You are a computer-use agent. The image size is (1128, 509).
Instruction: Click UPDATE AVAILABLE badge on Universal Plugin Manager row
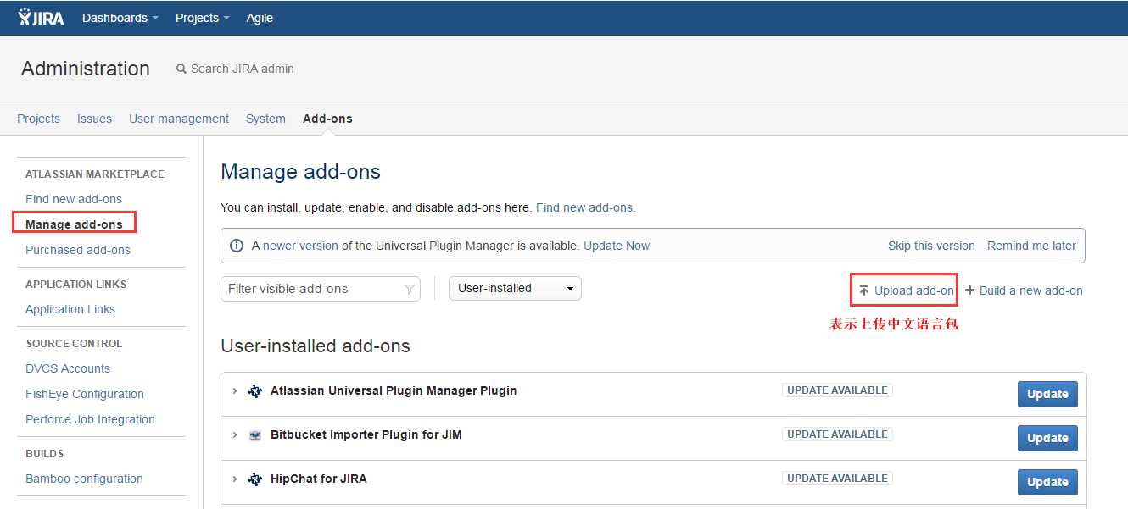(x=837, y=390)
